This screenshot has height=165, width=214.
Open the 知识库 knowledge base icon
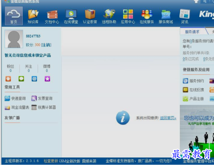(33, 16)
